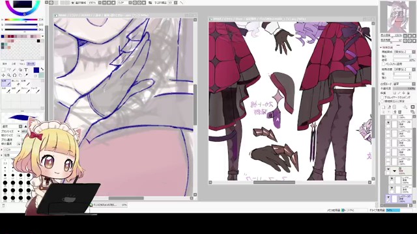The image size is (417, 234).
Task: Select the rectangular selection tool
Action: point(3,70)
